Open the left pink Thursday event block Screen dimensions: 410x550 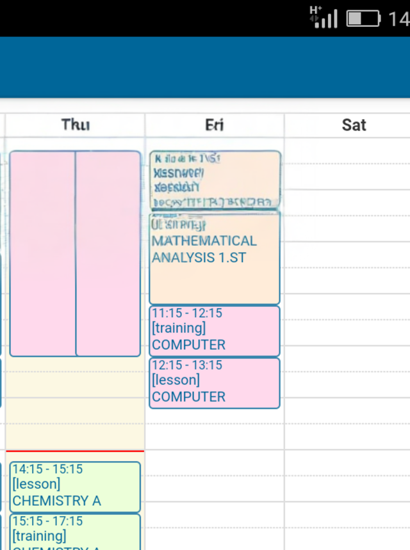43,253
